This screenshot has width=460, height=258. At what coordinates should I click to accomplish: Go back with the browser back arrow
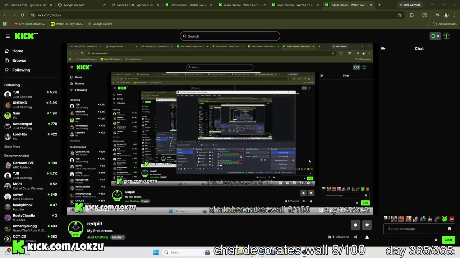click(5, 15)
